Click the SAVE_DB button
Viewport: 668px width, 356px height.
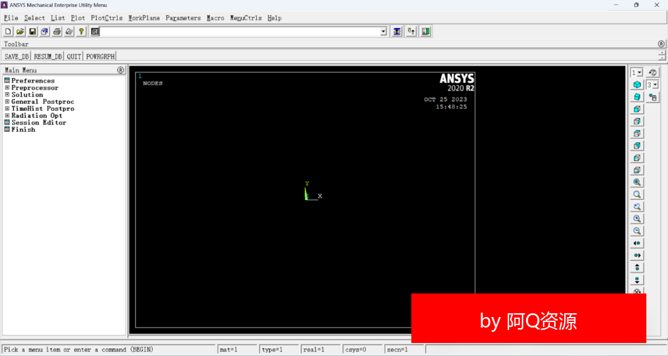(x=17, y=56)
